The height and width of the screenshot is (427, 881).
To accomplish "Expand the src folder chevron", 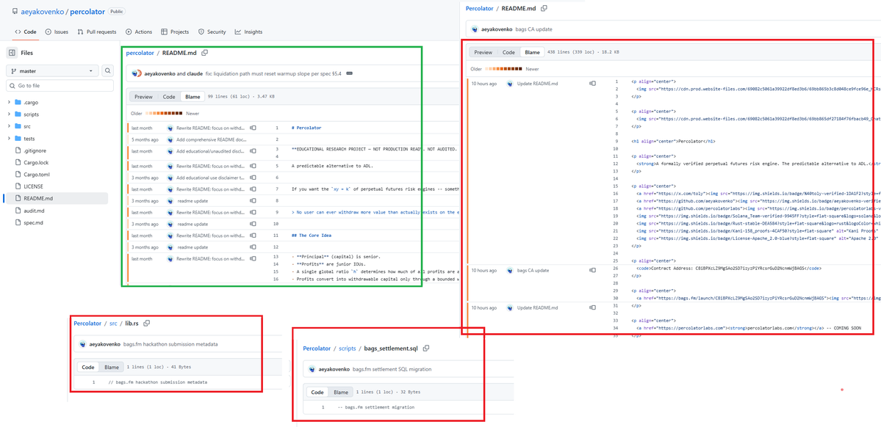I will [x=9, y=127].
